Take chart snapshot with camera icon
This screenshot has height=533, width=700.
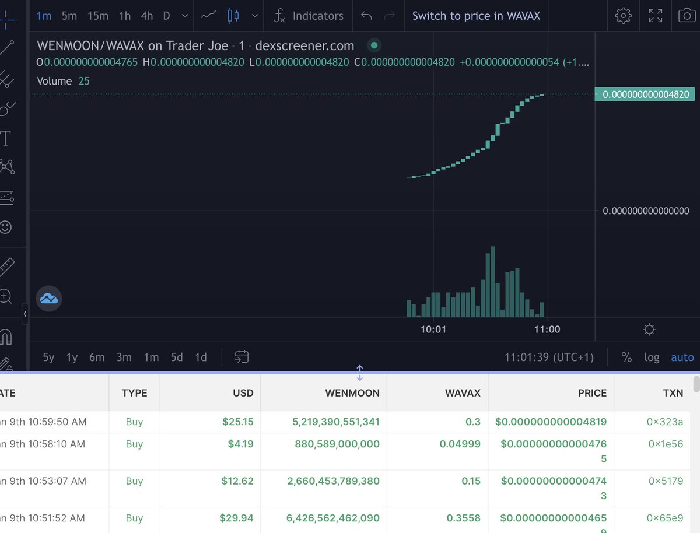(688, 16)
